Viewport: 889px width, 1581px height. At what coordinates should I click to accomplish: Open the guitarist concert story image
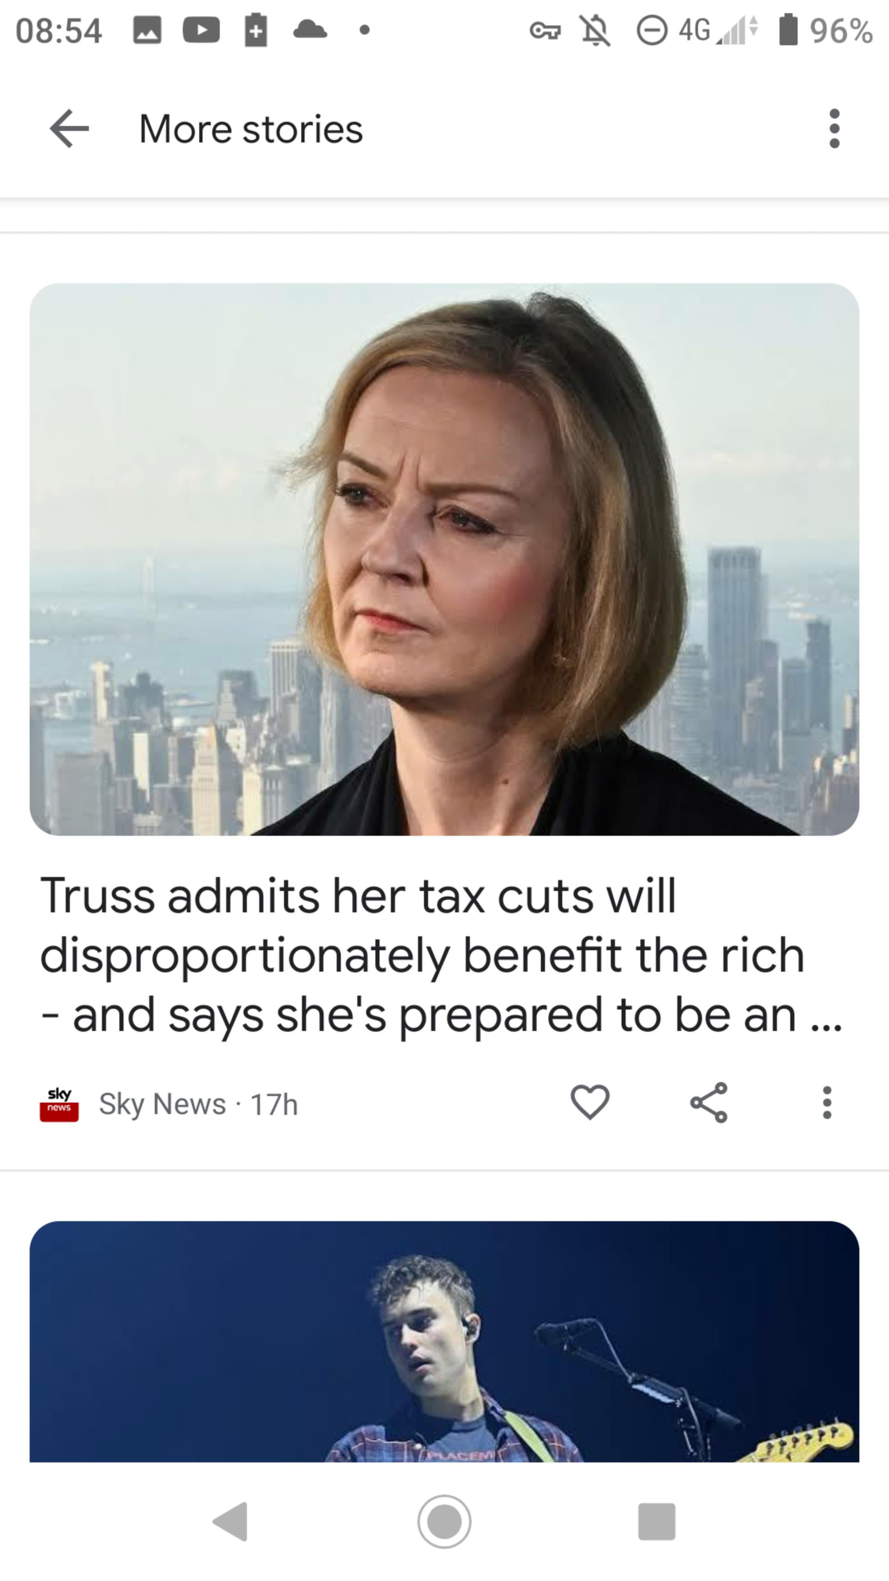[444, 1342]
